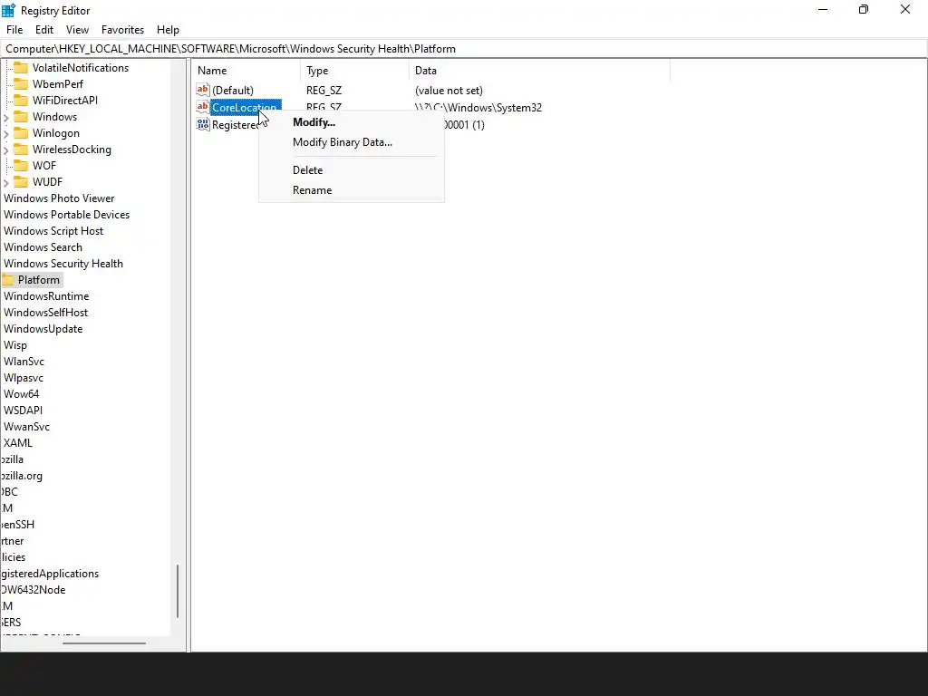Select the WlanSvc key
This screenshot has height=696, width=928.
click(x=24, y=362)
